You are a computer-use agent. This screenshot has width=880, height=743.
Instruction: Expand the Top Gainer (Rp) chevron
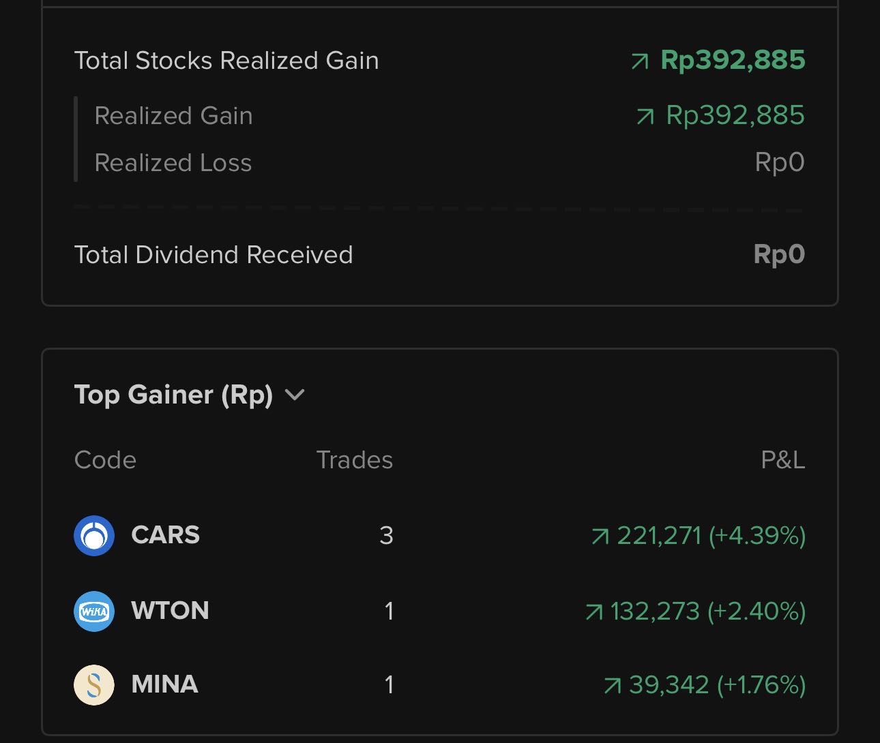click(x=295, y=395)
